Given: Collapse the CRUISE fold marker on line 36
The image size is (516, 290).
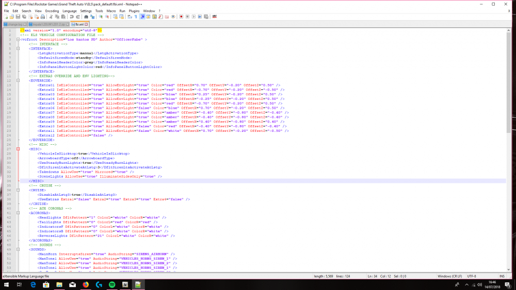Looking at the screenshot, I should point(18,190).
